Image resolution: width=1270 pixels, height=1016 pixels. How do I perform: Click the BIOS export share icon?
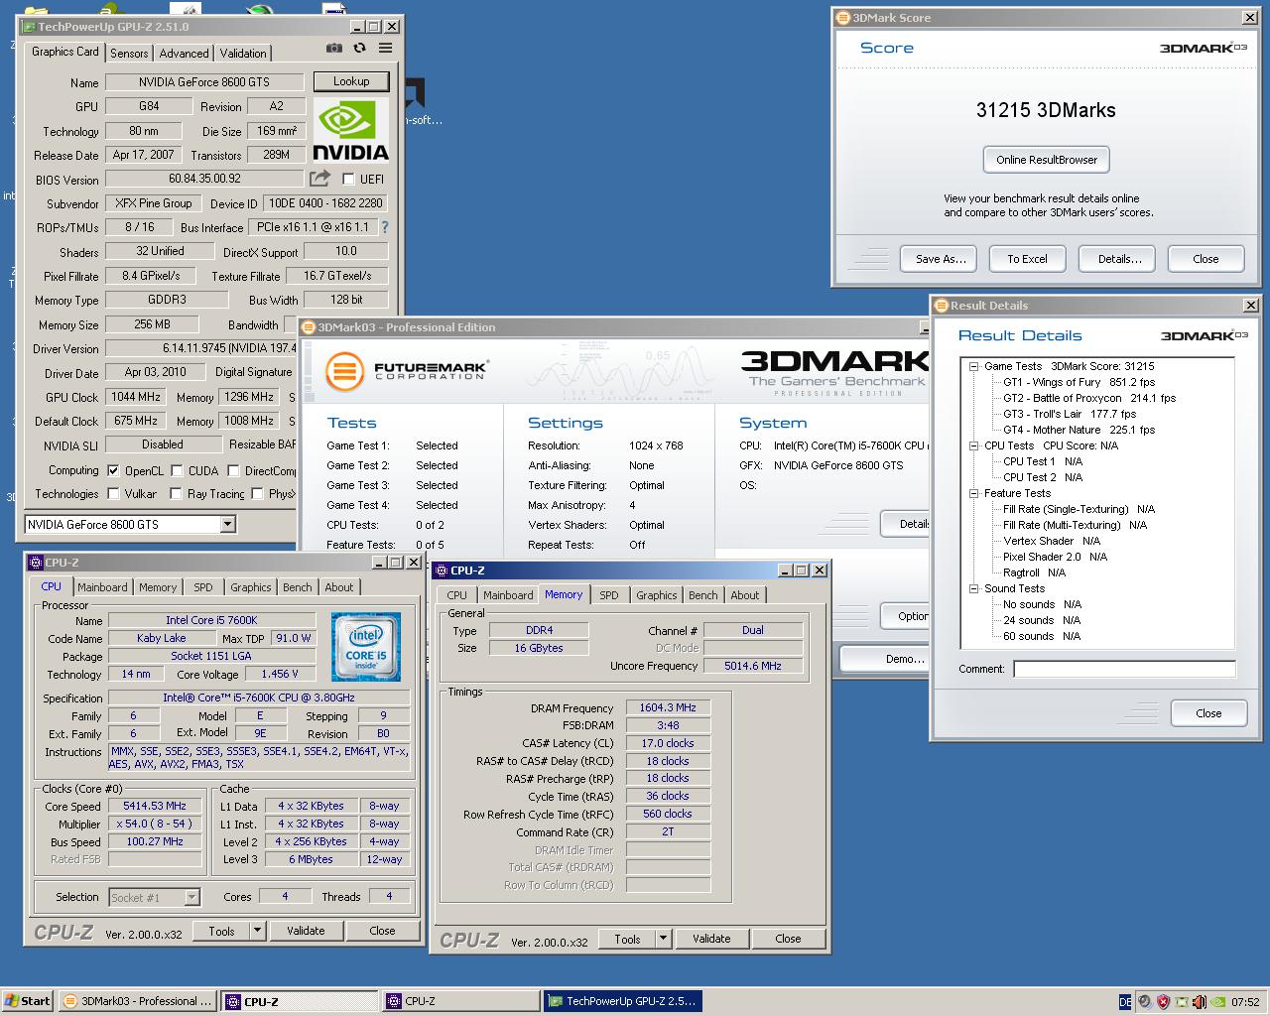click(319, 179)
